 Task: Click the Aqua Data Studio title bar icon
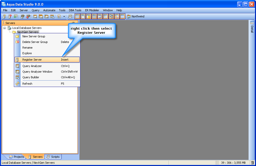[3, 4]
